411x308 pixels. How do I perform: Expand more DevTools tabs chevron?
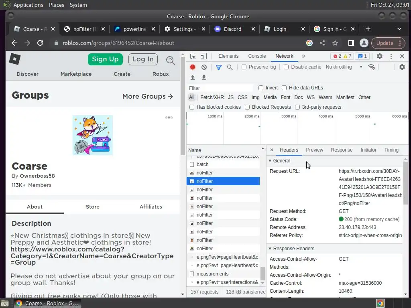point(303,56)
